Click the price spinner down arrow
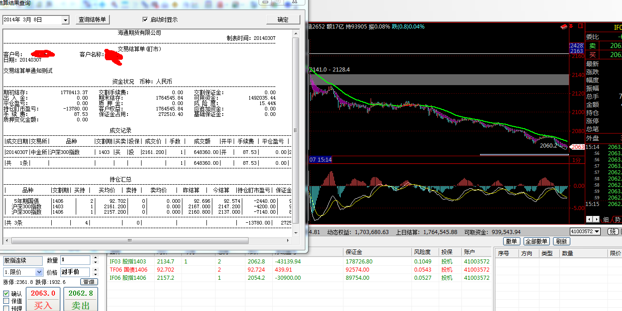This screenshot has width=622, height=311. [x=95, y=274]
